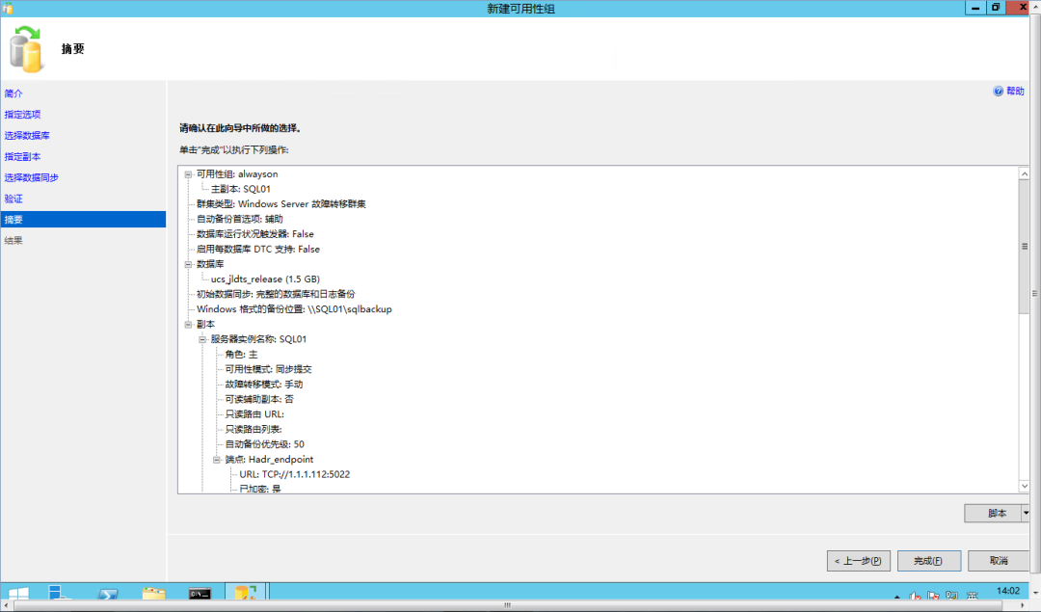1041x612 pixels.
Task: Select the 自动备份优先级: 50 row
Action: coord(264,444)
